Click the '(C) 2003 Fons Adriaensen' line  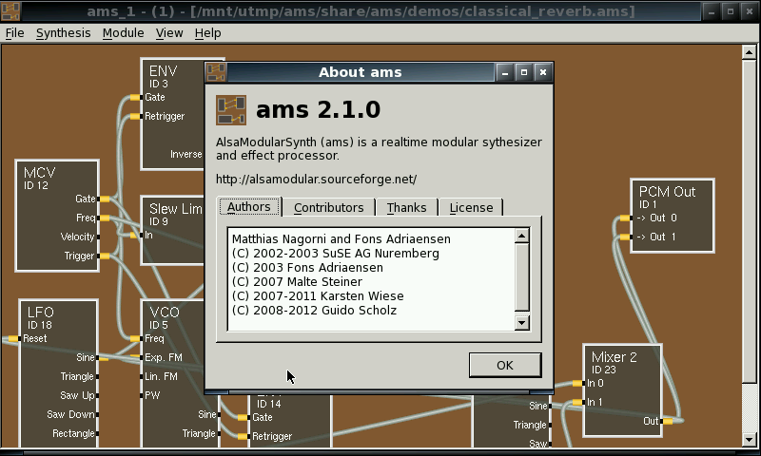tap(307, 268)
